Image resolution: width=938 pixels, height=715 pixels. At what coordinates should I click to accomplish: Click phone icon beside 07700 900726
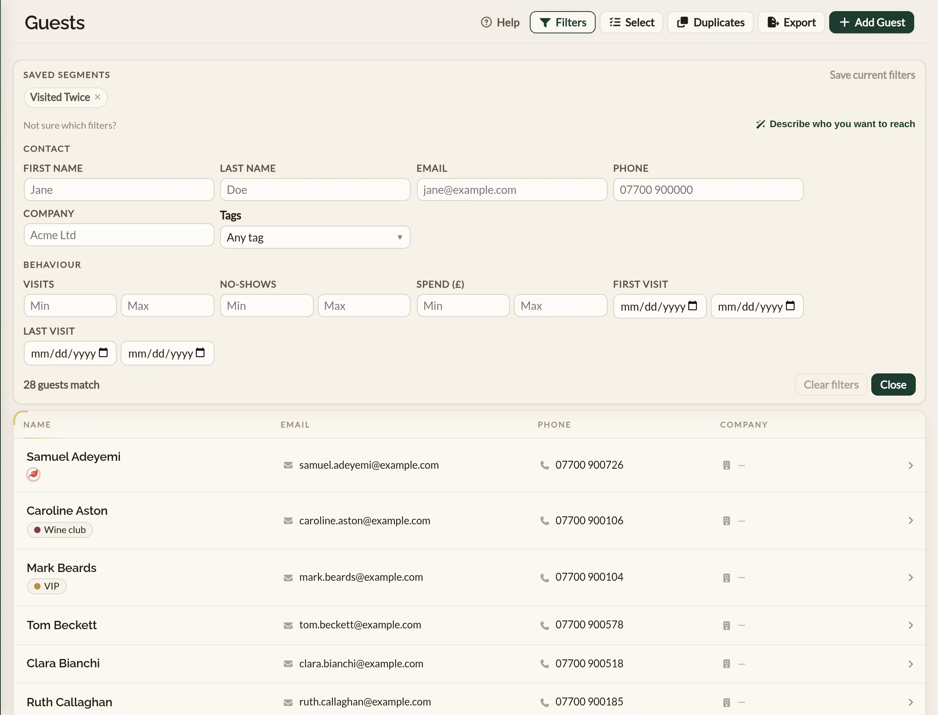(x=544, y=465)
